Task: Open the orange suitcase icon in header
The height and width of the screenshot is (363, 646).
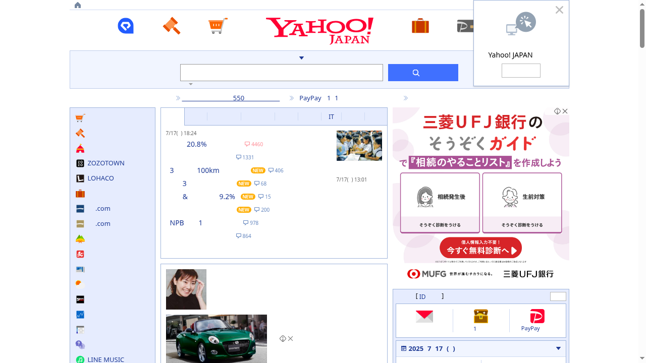Action: (x=420, y=26)
